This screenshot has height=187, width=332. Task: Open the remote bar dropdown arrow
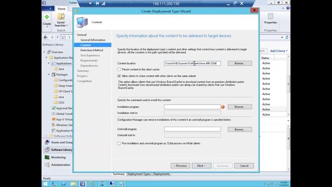[90, 4]
